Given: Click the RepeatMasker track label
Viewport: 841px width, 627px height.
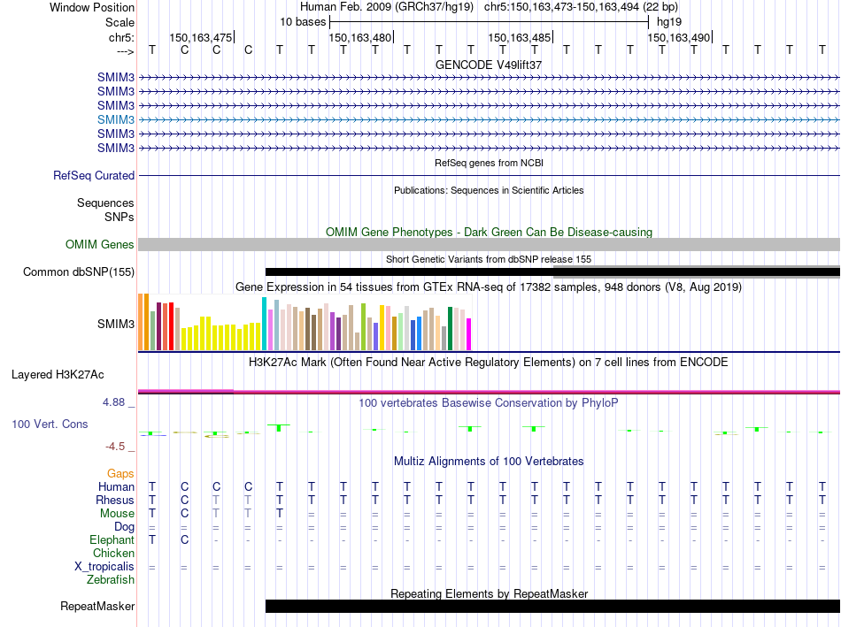Looking at the screenshot, I should 97,606.
